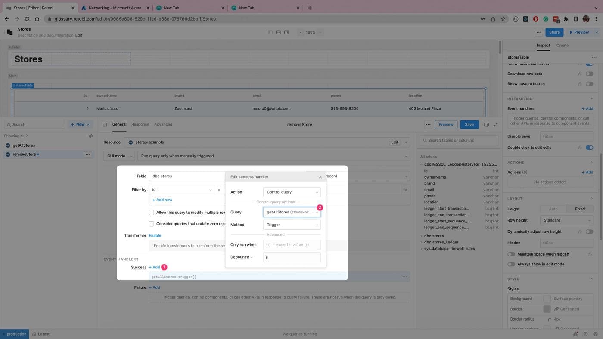Click the Border color swatch
This screenshot has height=339, width=603.
(547, 309)
